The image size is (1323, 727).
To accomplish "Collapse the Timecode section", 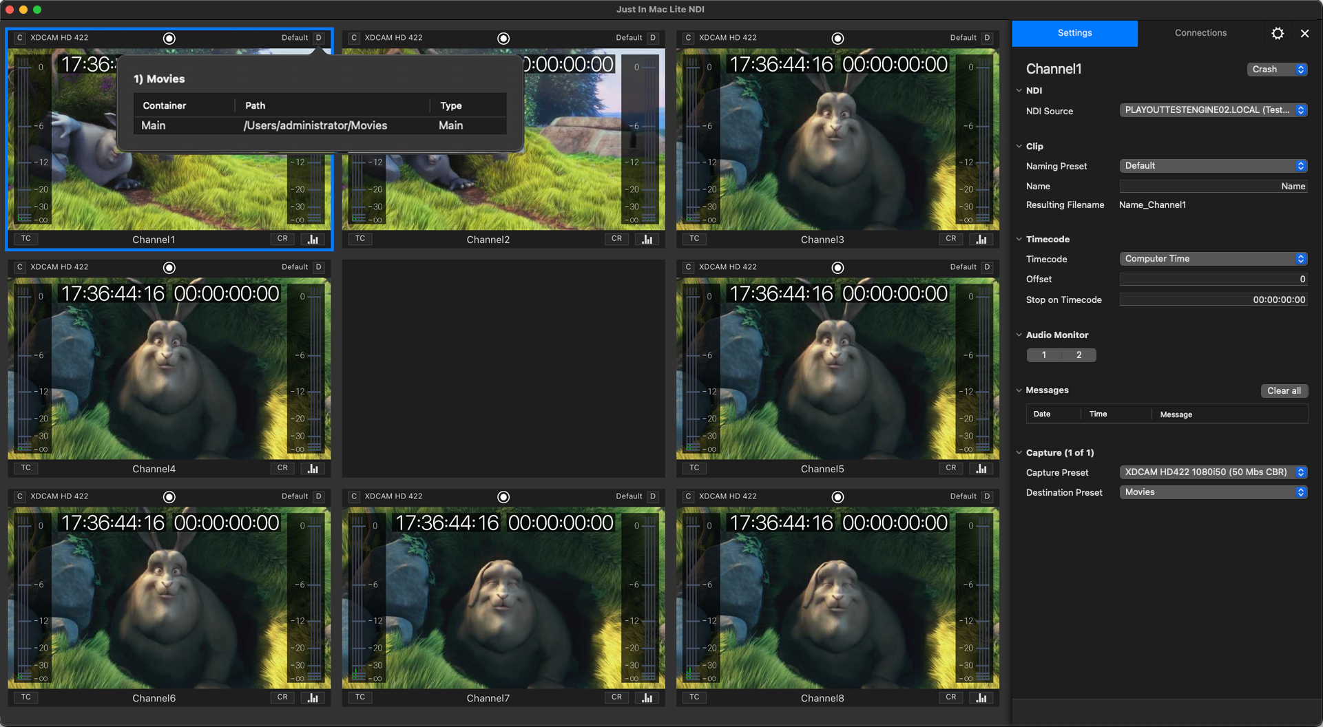I will 1019,239.
